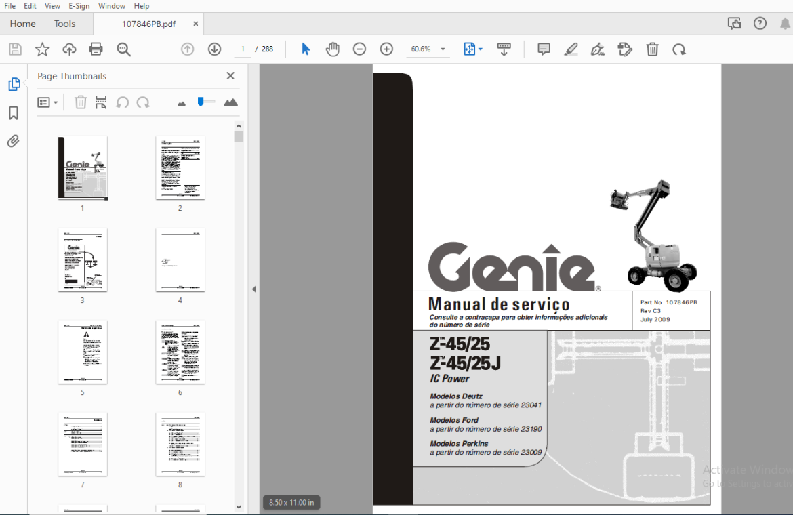Click the scrolling mode keyboard icon
793x515 pixels.
coord(504,49)
